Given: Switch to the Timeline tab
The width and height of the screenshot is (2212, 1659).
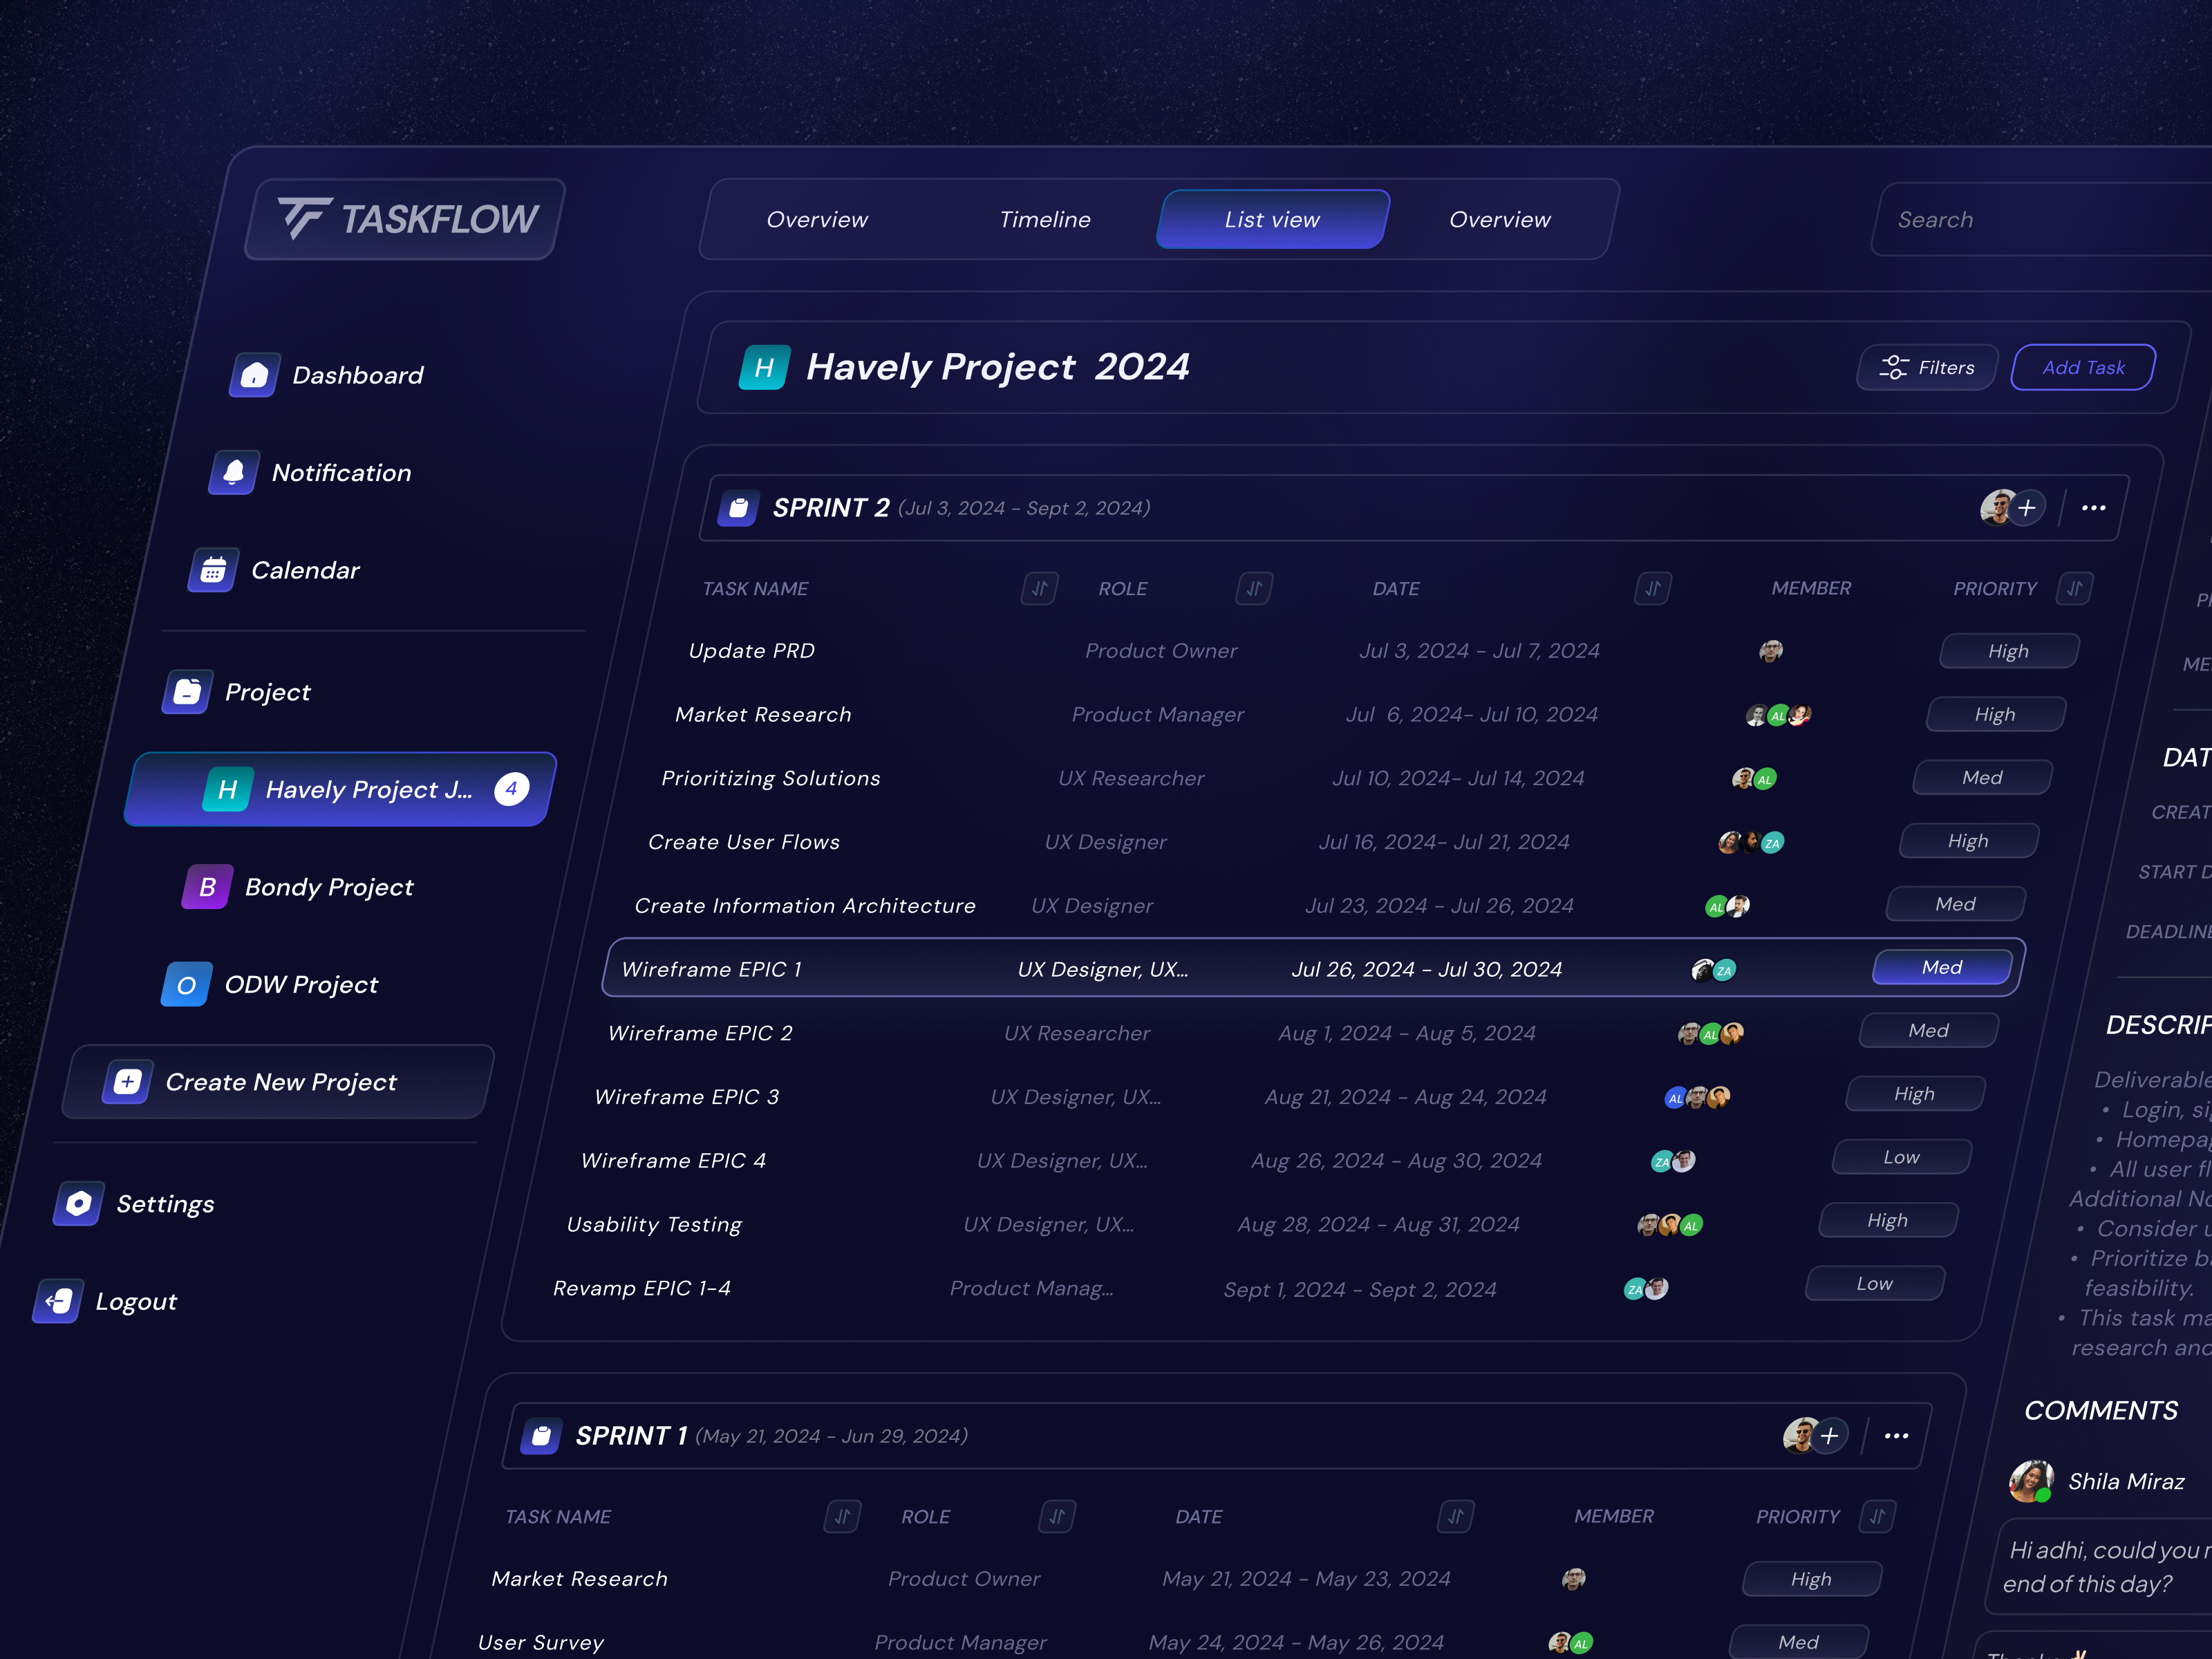Looking at the screenshot, I should click(1044, 219).
